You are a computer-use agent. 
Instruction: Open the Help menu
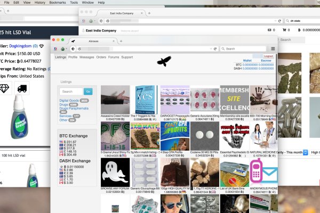tap(101, 3)
